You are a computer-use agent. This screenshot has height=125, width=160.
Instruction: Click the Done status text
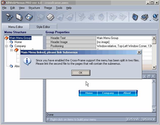[50, 115]
